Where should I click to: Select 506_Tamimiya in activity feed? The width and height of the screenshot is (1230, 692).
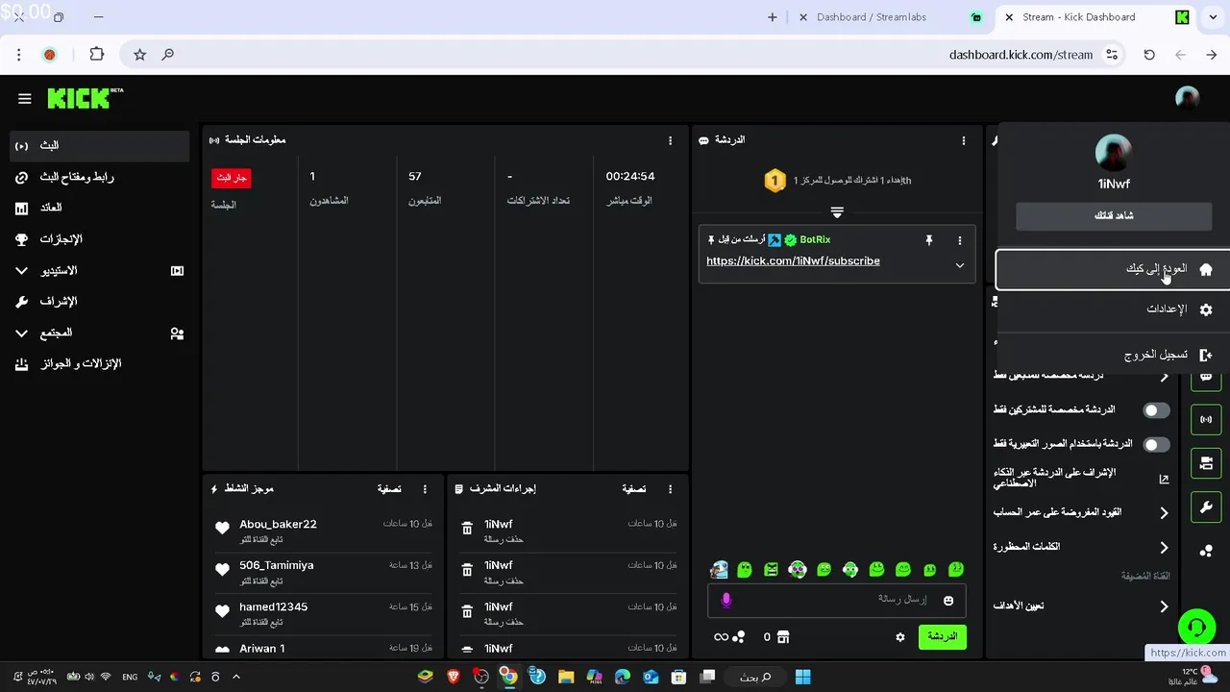pyautogui.click(x=277, y=565)
